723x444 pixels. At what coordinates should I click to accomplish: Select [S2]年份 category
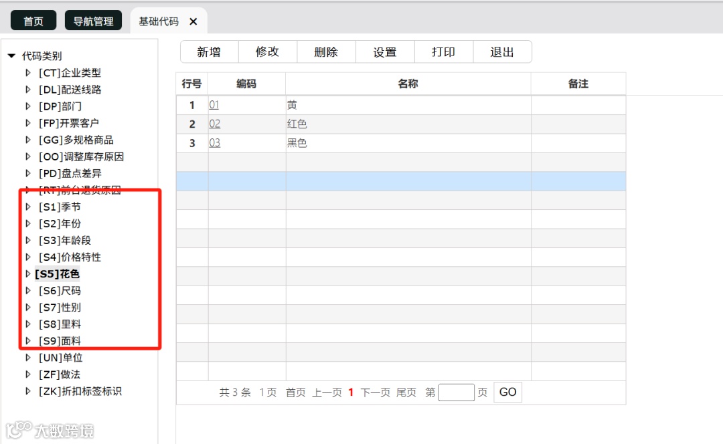coord(60,223)
